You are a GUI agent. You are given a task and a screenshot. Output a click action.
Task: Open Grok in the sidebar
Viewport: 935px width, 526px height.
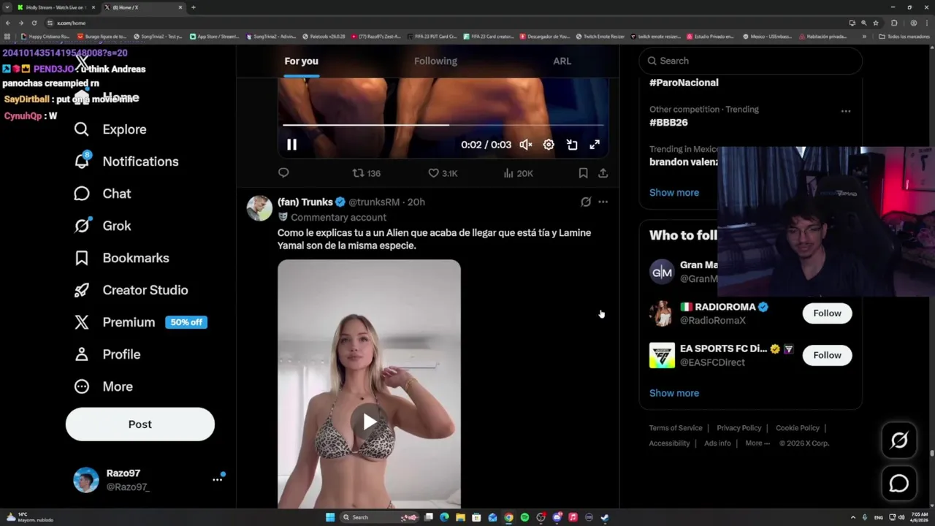[x=102, y=226]
